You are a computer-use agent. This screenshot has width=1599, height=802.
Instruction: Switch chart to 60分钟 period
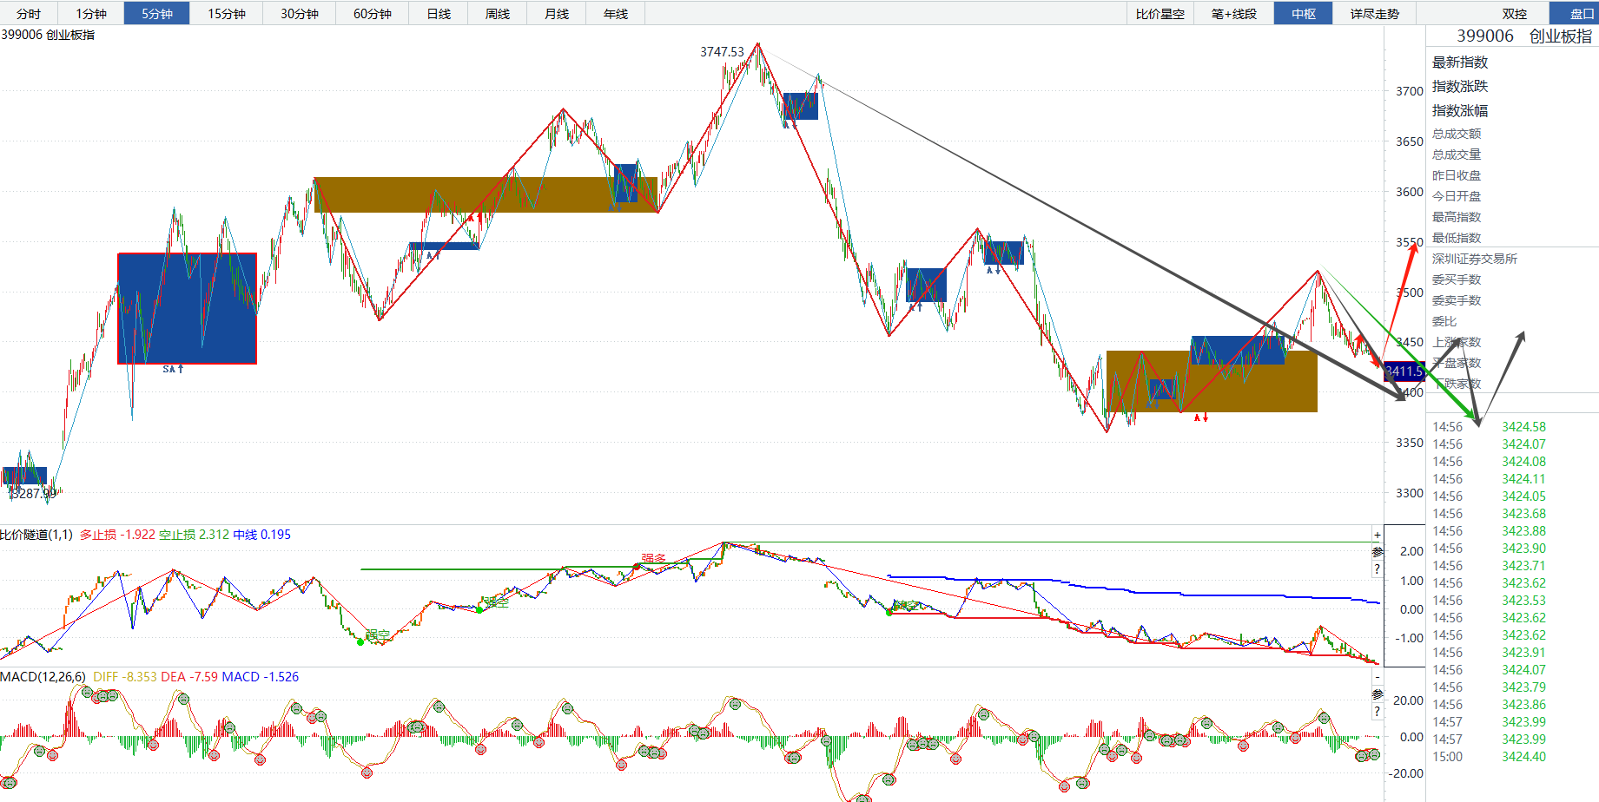click(x=373, y=13)
